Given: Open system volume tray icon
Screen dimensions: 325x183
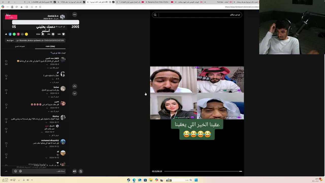Looking at the screenshot, I should (11, 180).
